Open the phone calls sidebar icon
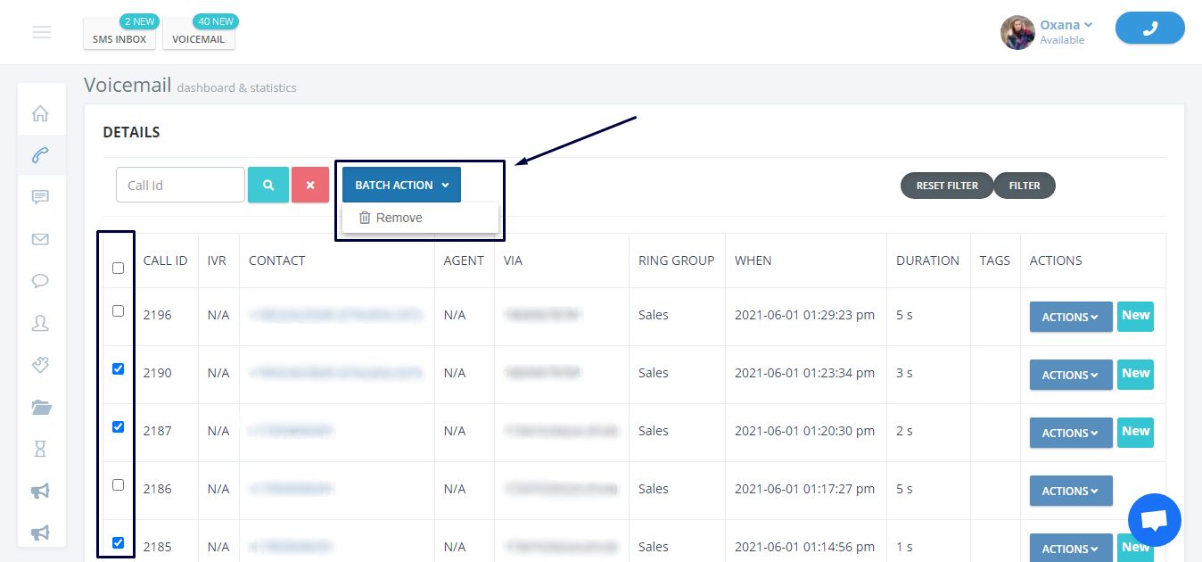Viewport: 1202px width, 562px height. pos(40,155)
